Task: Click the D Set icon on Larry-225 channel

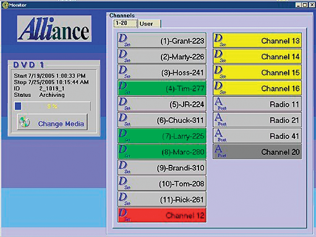Action: pos(124,136)
